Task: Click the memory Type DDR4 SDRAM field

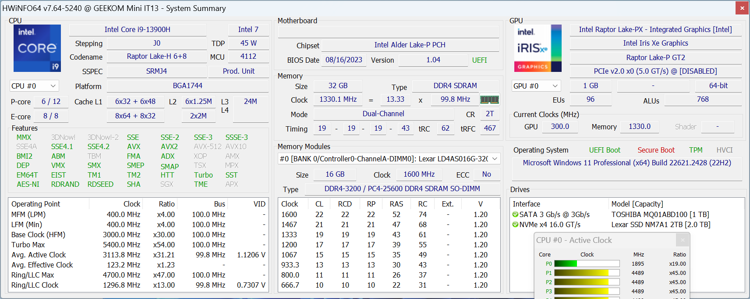Action: point(456,86)
